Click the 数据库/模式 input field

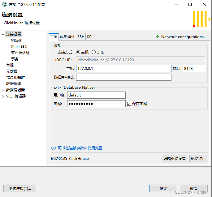(x=124, y=77)
